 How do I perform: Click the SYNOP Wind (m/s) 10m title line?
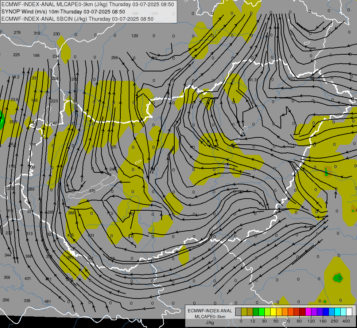(x=63, y=12)
